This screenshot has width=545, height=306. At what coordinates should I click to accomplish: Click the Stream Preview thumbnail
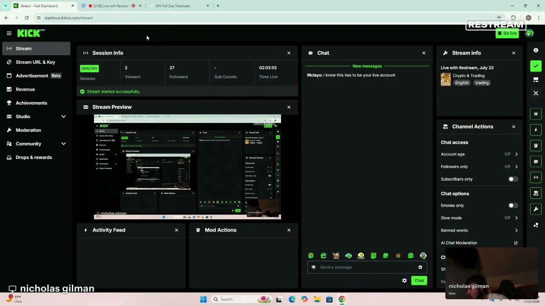pos(187,167)
